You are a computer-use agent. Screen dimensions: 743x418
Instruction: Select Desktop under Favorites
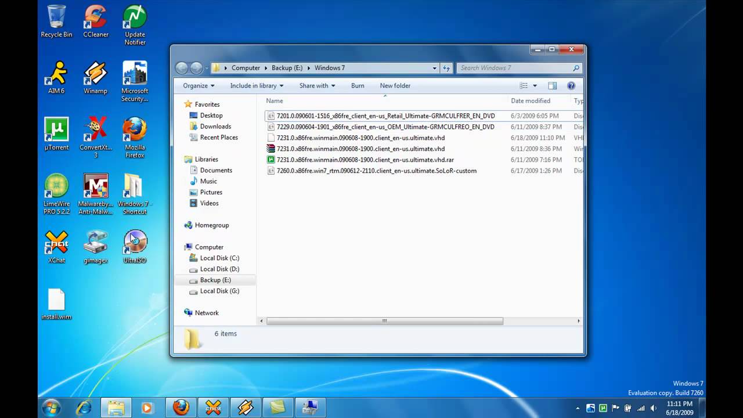(211, 116)
